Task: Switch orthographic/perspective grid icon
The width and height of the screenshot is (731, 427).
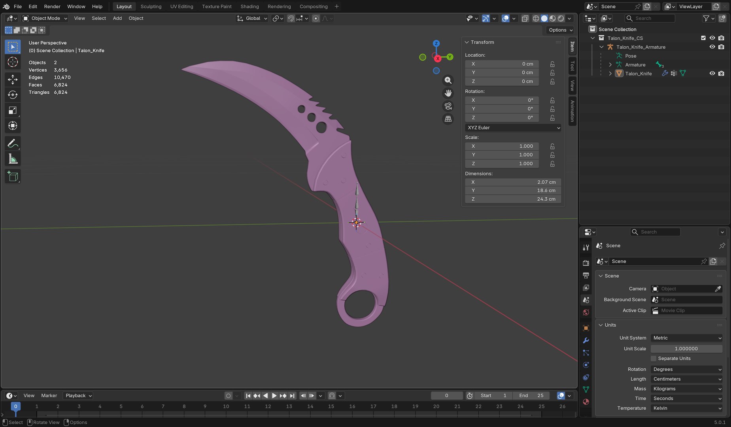Action: (448, 119)
